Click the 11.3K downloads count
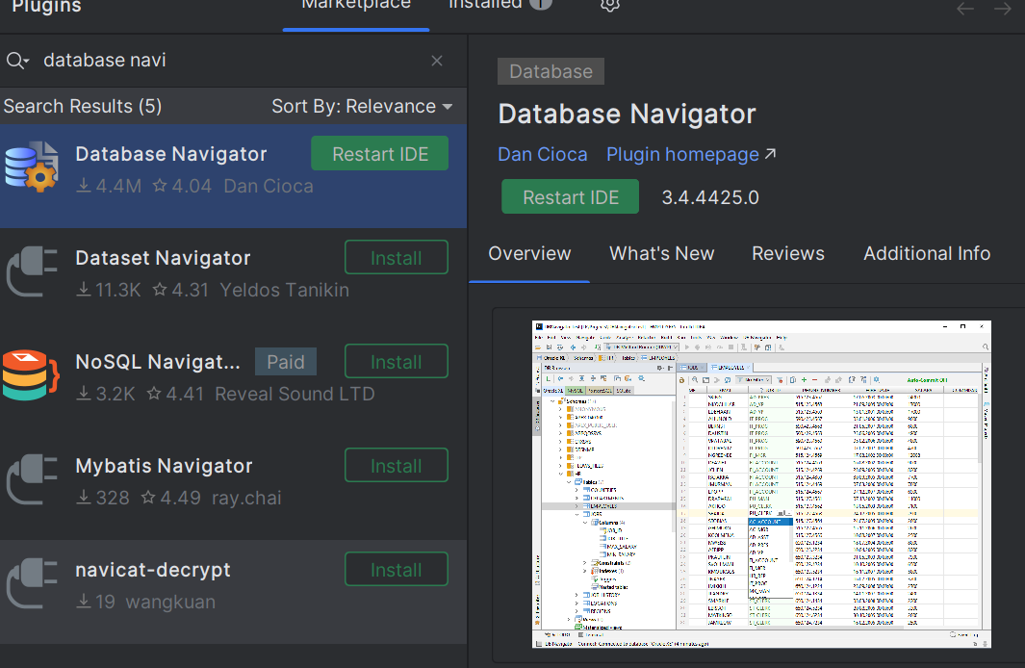 click(x=109, y=291)
